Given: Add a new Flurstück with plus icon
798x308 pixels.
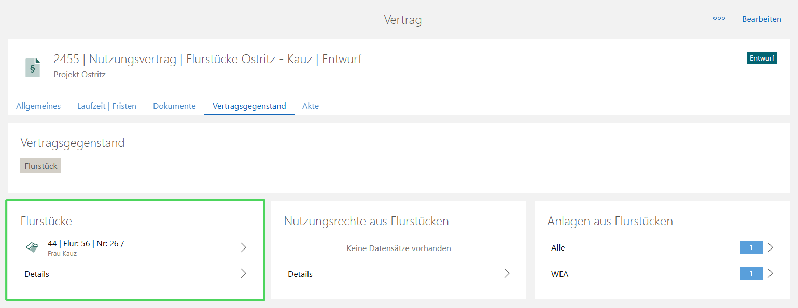Looking at the screenshot, I should point(240,222).
